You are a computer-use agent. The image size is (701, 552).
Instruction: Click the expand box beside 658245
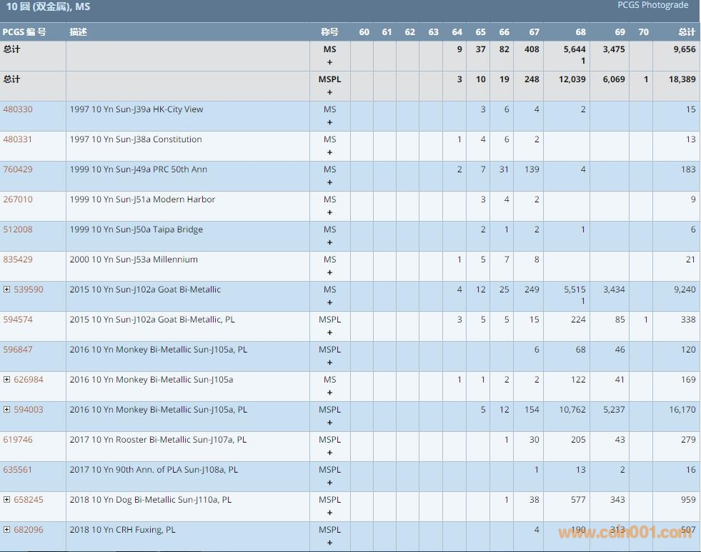7,500
